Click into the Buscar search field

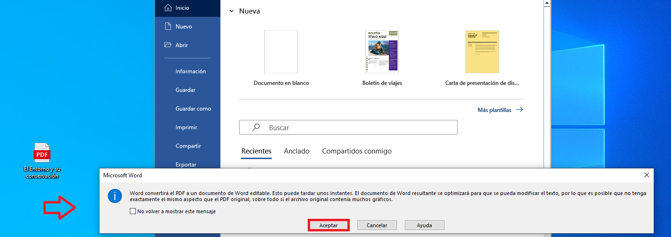pyautogui.click(x=348, y=127)
